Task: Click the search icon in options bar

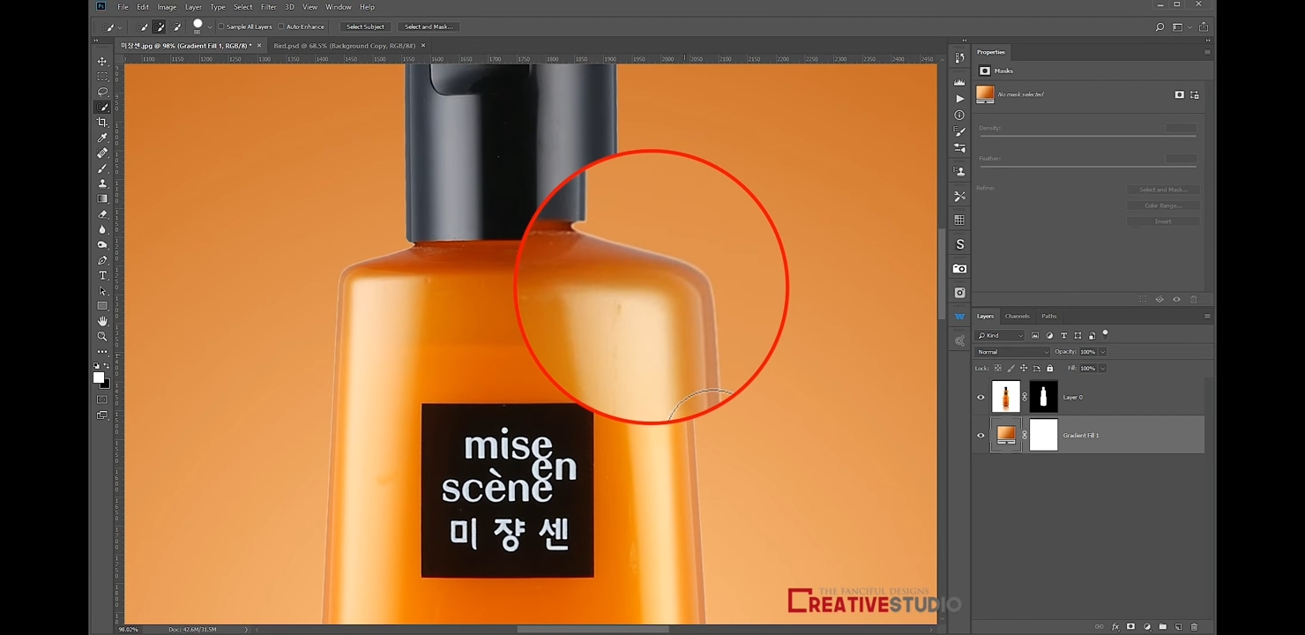Action: coord(1160,27)
